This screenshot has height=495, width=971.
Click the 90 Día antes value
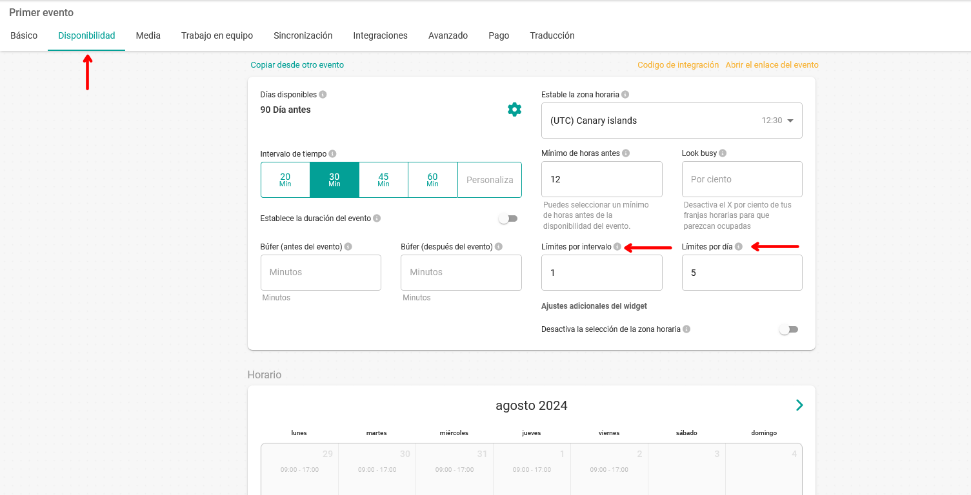click(x=285, y=110)
